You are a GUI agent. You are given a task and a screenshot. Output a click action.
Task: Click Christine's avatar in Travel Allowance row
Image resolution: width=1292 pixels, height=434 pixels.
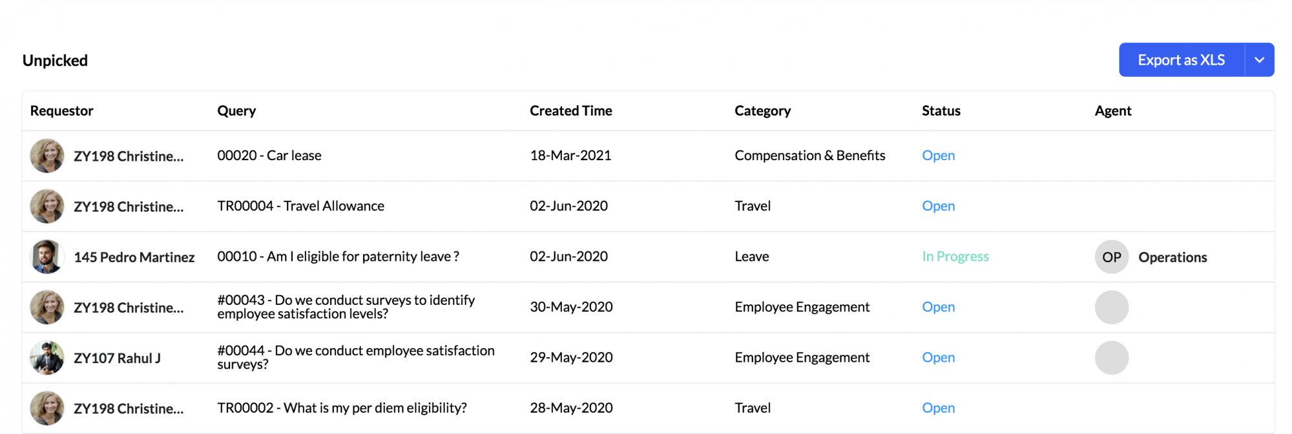pos(47,207)
